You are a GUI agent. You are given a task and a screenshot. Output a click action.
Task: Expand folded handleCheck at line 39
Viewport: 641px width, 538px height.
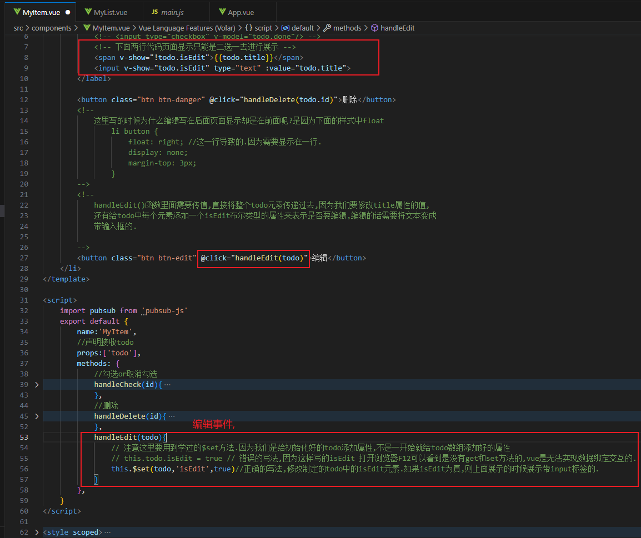37,384
